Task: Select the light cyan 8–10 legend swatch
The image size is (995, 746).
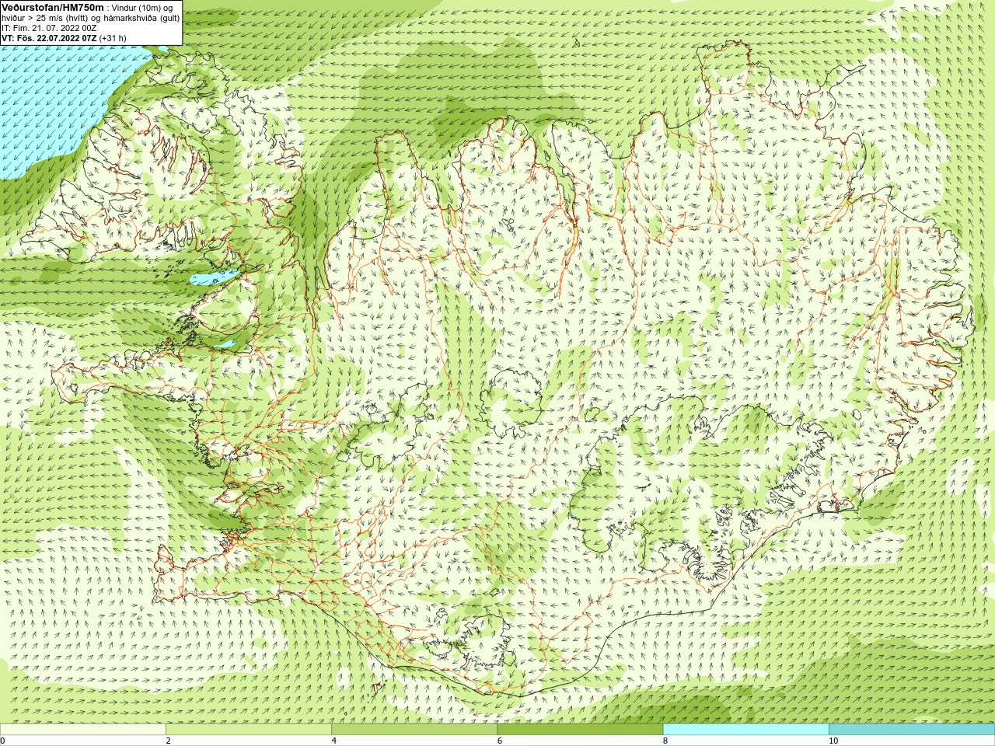Action: click(745, 730)
